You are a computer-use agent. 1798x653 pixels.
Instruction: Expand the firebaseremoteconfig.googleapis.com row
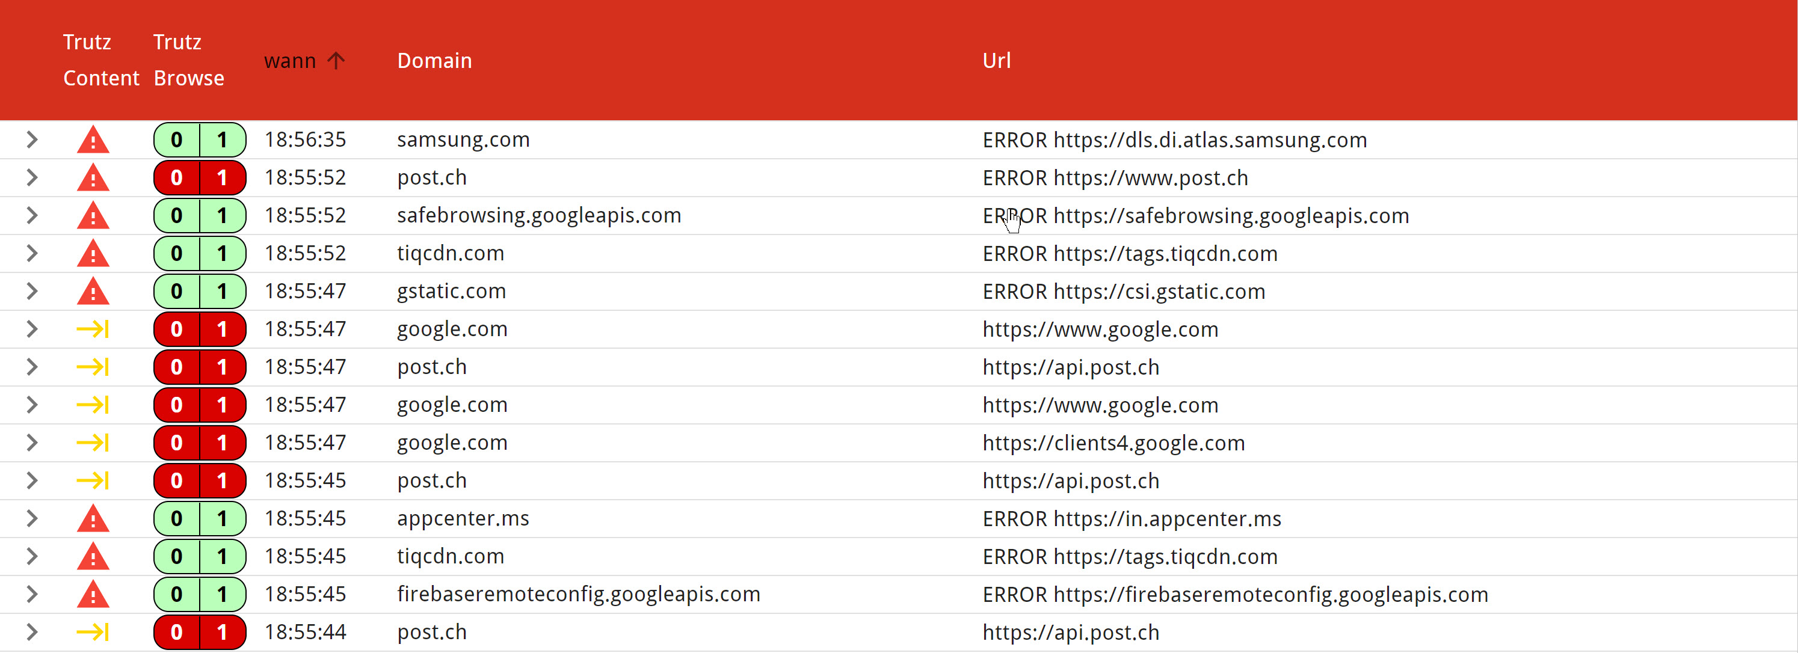pyautogui.click(x=31, y=595)
